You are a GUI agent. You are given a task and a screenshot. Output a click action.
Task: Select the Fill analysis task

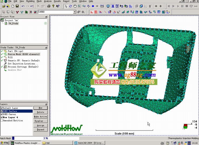click(x=10, y=57)
